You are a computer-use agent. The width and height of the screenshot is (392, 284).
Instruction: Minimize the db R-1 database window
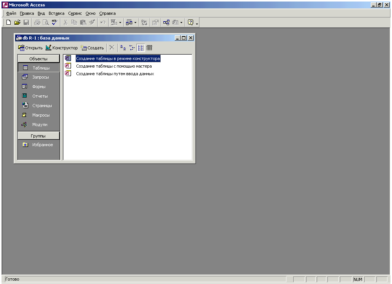(x=177, y=38)
